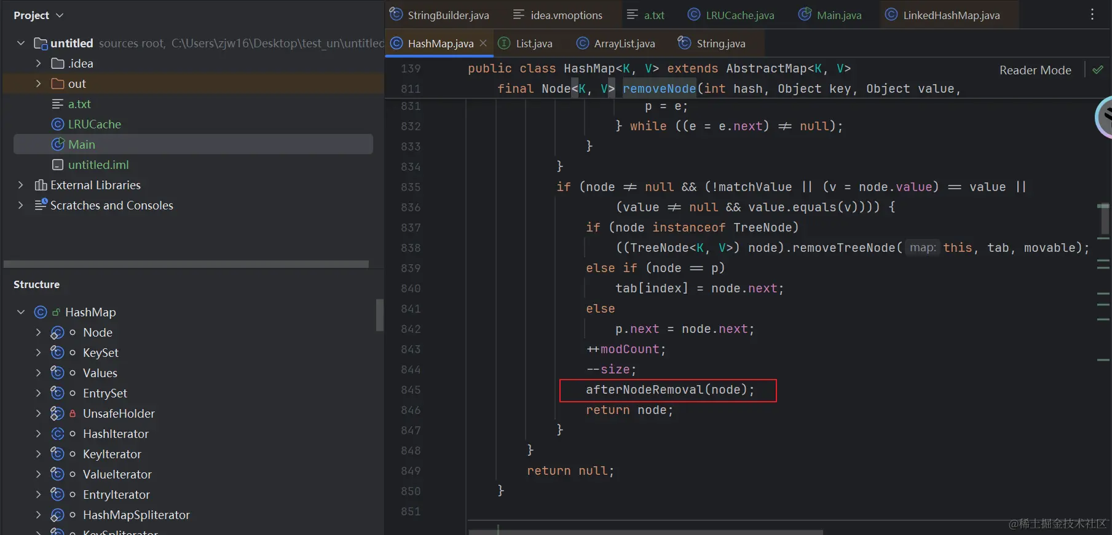Expand EntrySet in Structure panel
Image resolution: width=1112 pixels, height=535 pixels.
38,393
